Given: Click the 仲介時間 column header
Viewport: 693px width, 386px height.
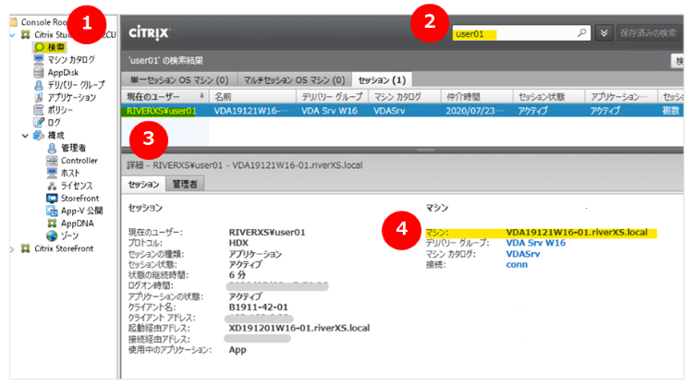Looking at the screenshot, I should (x=477, y=96).
